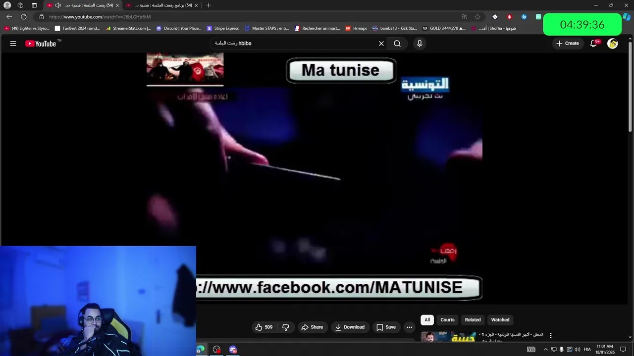Open the Edge taskbar icon
634x356 pixels.
[200, 350]
